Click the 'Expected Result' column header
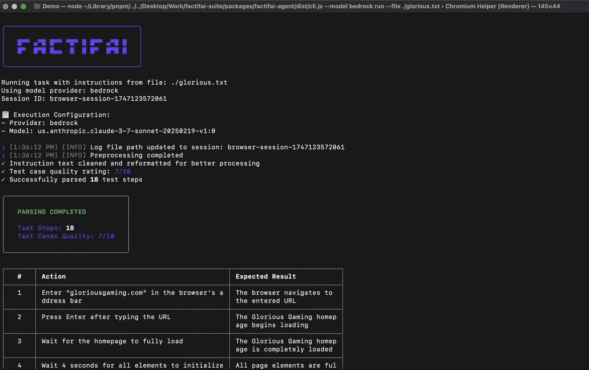 266,276
